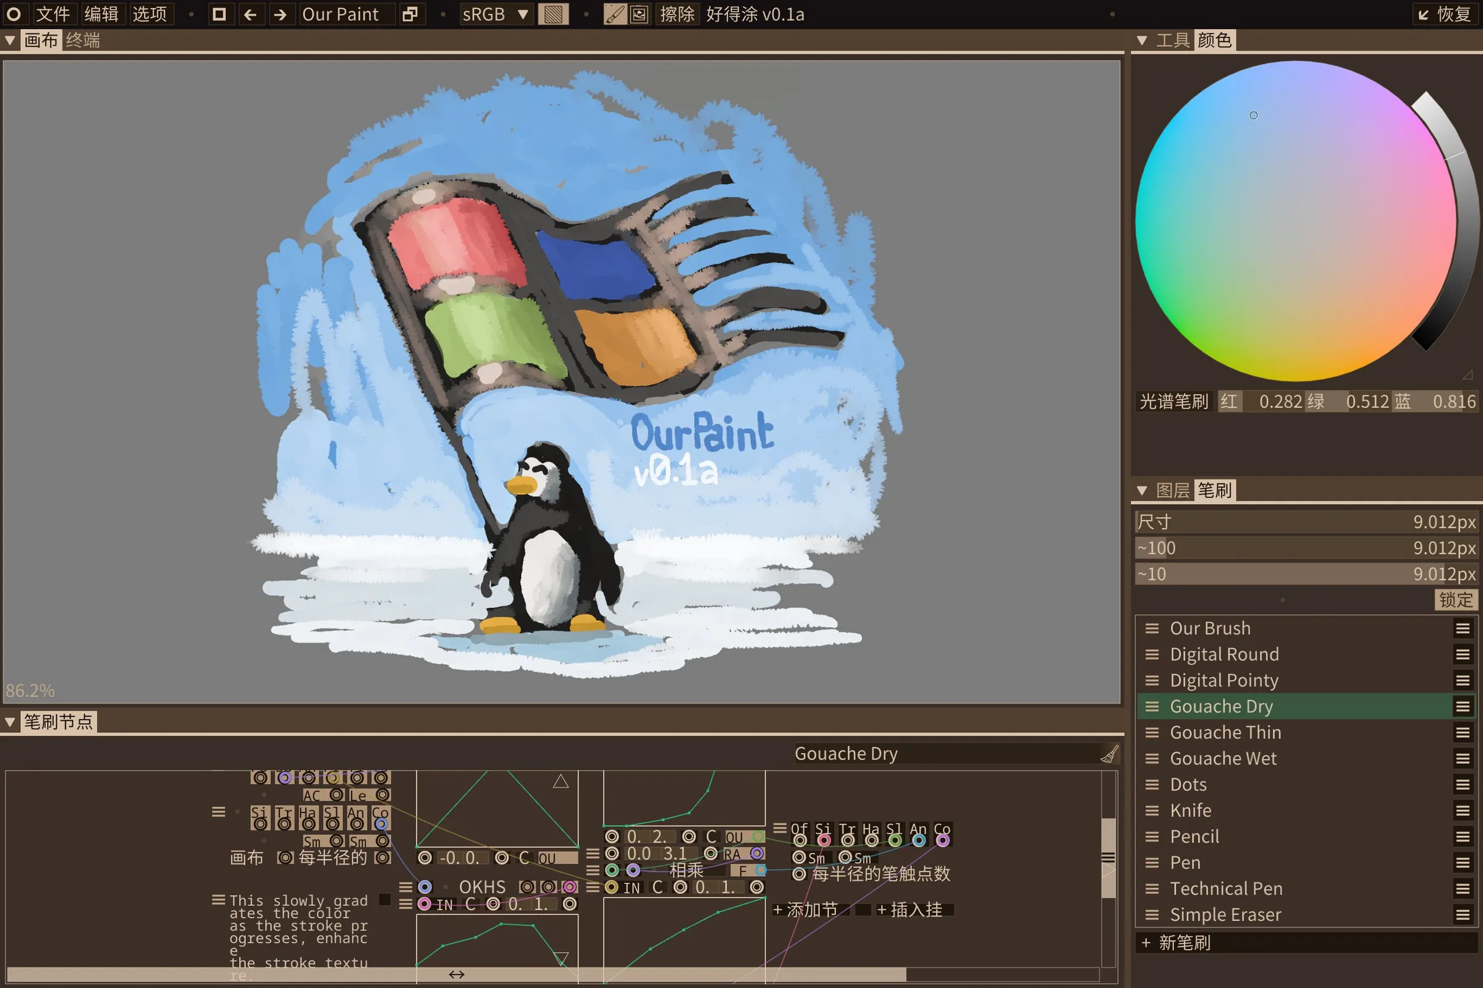Screen dimensions: 1483x988
Task: Click the circular OurPaint logo icon top-left
Action: click(x=14, y=14)
